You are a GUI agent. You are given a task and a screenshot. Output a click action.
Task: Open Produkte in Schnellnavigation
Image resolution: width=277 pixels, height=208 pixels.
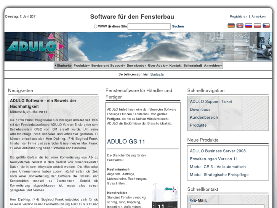point(198,125)
